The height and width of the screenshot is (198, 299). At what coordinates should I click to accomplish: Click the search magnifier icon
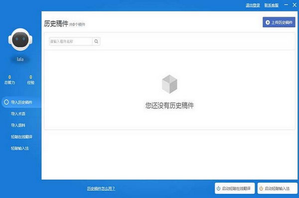(96, 41)
